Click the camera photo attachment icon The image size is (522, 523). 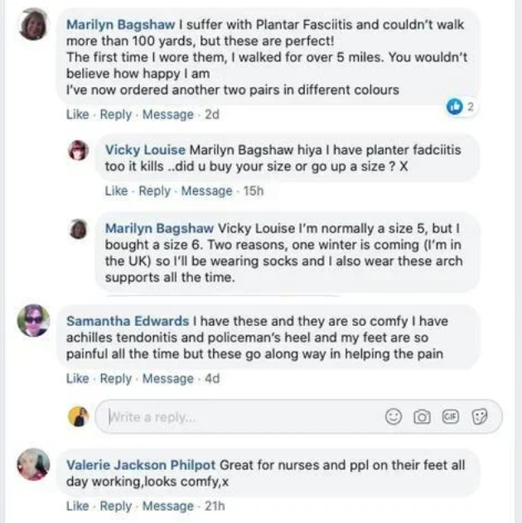422,417
